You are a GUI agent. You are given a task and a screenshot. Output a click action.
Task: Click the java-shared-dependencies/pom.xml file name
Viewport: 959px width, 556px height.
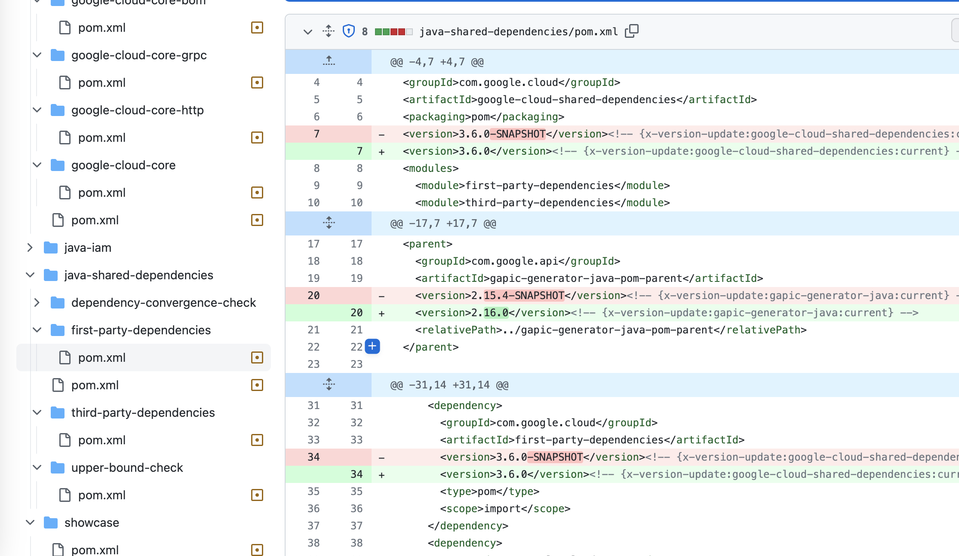pyautogui.click(x=518, y=31)
